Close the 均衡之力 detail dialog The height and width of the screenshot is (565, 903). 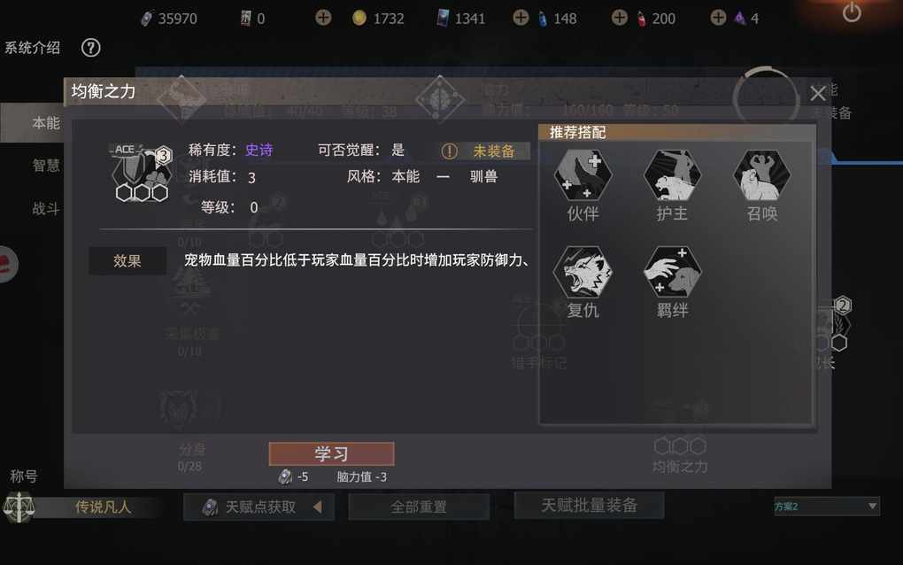tap(818, 93)
